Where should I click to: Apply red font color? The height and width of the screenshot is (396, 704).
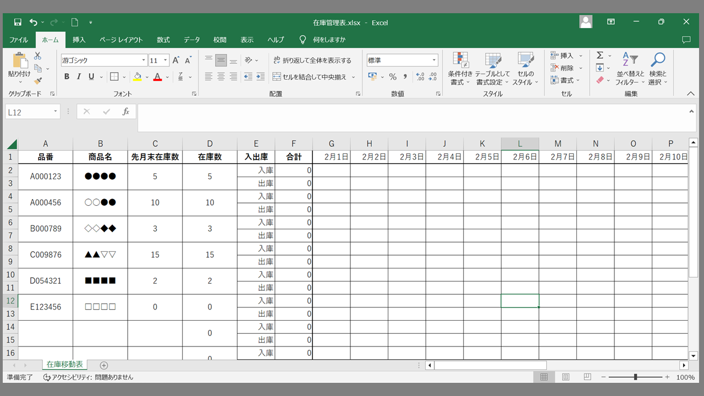pyautogui.click(x=157, y=77)
